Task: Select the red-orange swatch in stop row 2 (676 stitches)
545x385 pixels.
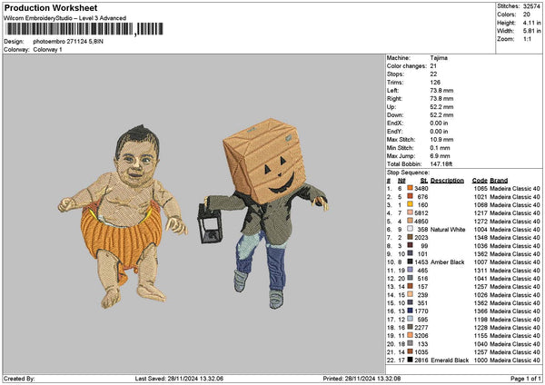Action: pyautogui.click(x=411, y=197)
